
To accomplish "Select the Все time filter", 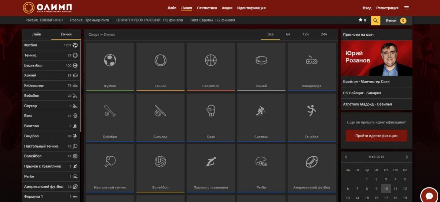I will click(x=271, y=34).
